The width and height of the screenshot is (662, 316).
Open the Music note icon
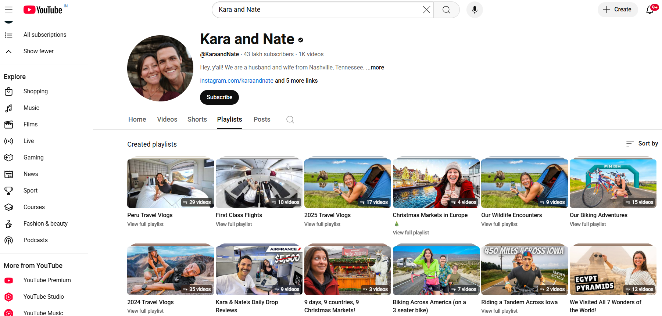(x=9, y=108)
